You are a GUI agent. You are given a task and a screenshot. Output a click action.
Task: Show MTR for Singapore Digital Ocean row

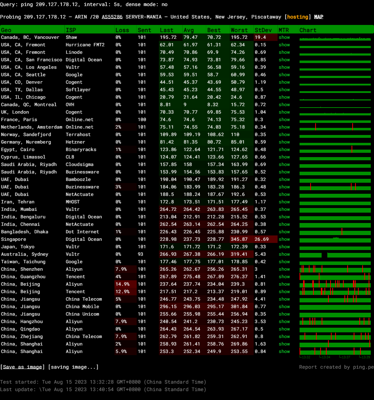click(284, 239)
